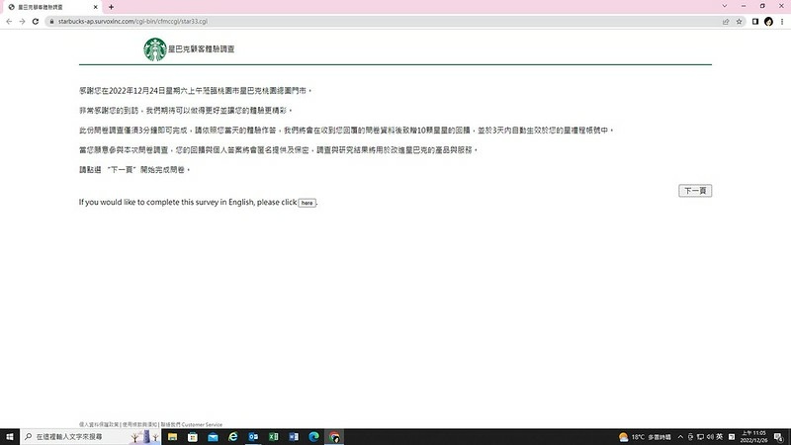Open the 使用條款與須知 footer link
This screenshot has height=445, width=791.
139,424
